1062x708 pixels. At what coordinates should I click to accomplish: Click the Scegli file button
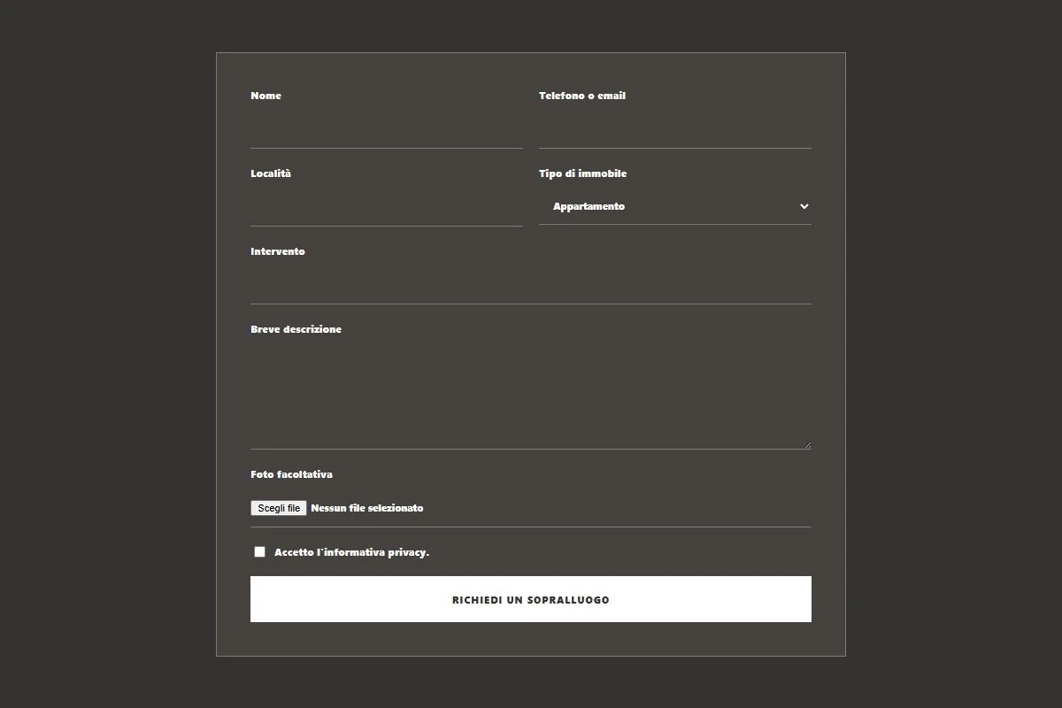pos(279,508)
